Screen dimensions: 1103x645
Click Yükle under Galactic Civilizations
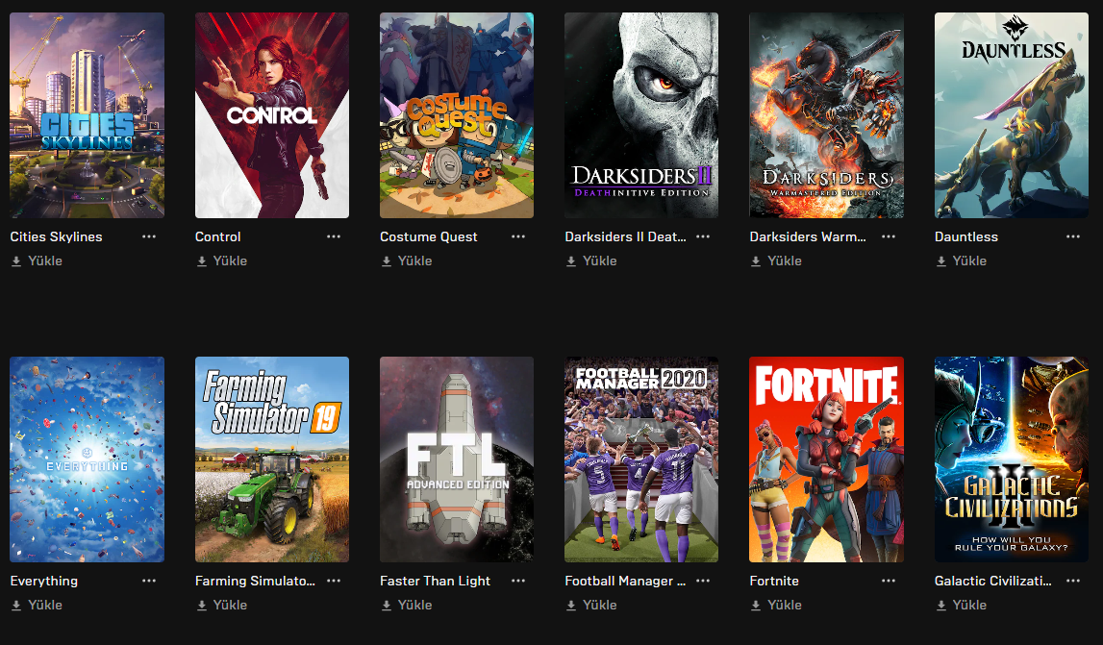(x=961, y=605)
